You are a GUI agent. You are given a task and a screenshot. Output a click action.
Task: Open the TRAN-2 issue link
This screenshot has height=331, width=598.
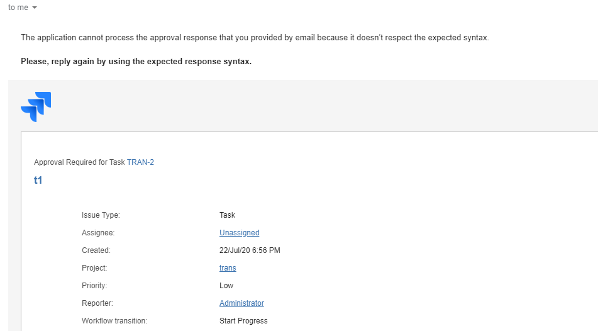tap(140, 162)
